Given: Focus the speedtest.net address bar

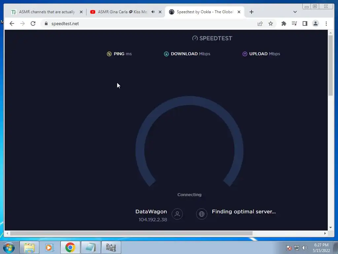Looking at the screenshot, I should [x=149, y=23].
